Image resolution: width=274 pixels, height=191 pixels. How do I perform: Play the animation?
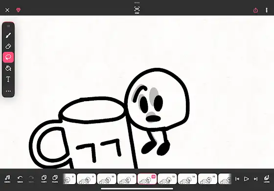pos(247,179)
